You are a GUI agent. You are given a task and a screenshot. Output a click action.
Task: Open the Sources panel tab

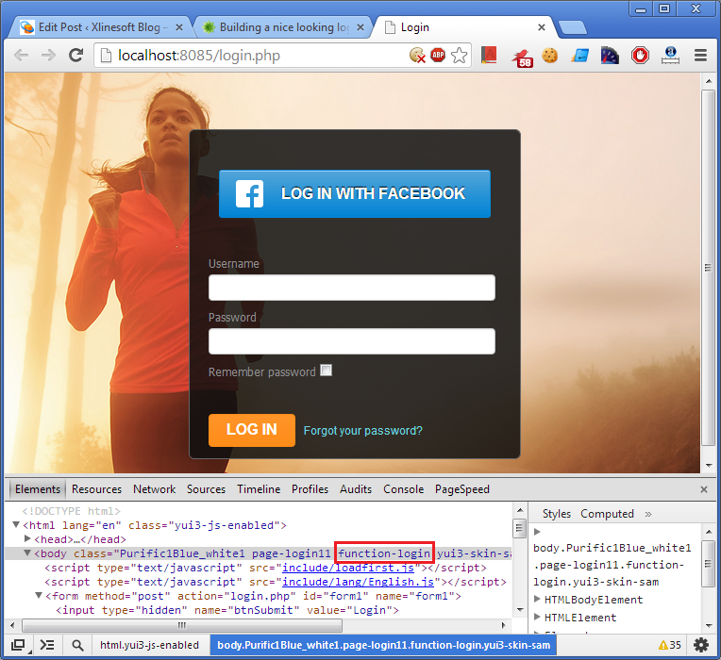coord(206,489)
